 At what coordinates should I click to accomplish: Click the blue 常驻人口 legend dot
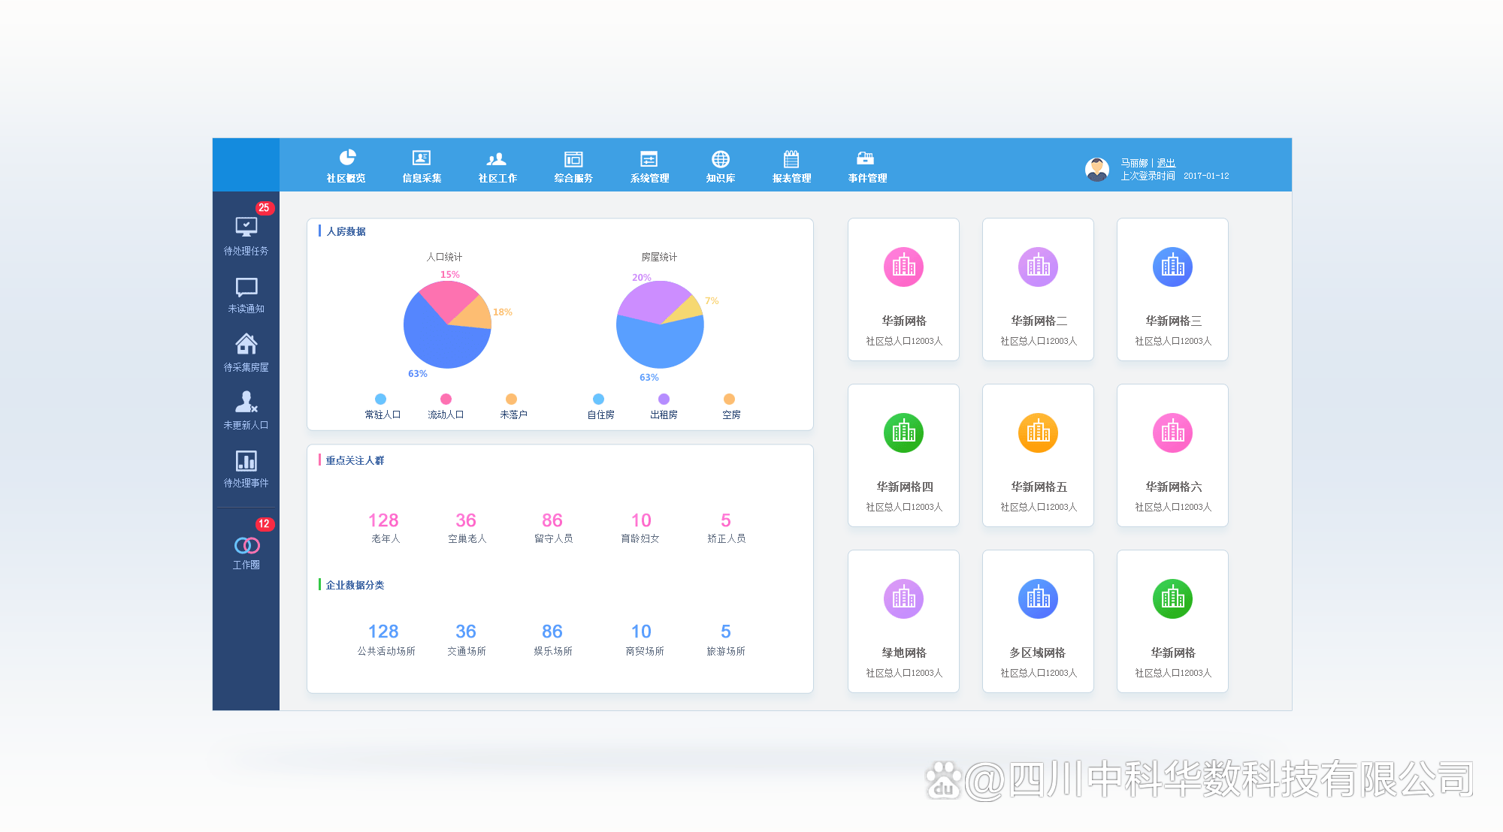[380, 399]
